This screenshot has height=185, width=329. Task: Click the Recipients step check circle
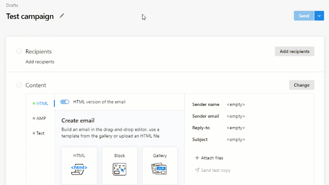(x=19, y=52)
